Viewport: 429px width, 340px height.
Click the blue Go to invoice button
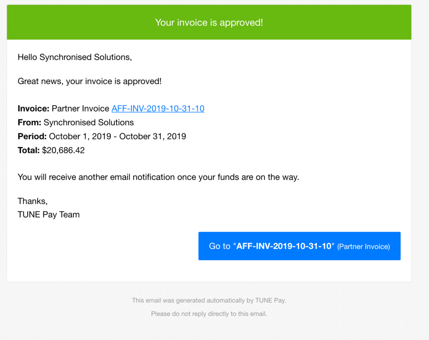299,246
